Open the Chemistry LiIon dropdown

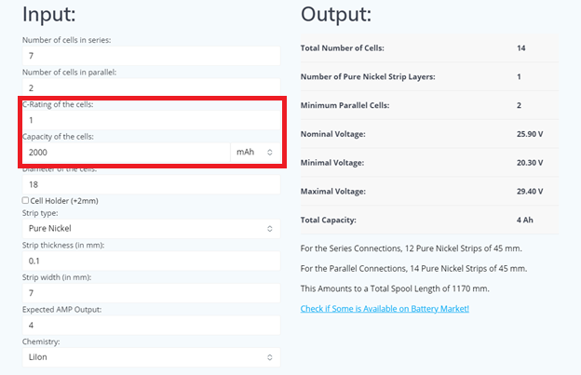[x=150, y=357]
